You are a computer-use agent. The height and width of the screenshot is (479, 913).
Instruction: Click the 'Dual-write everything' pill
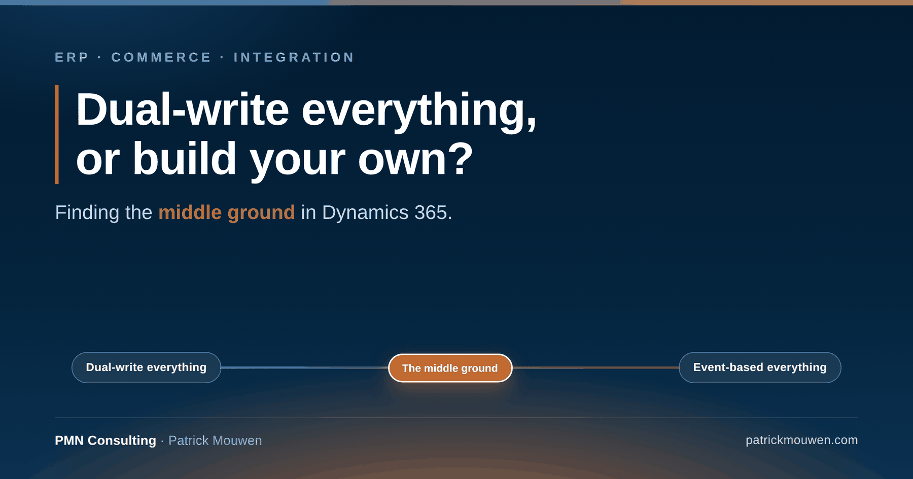(146, 367)
